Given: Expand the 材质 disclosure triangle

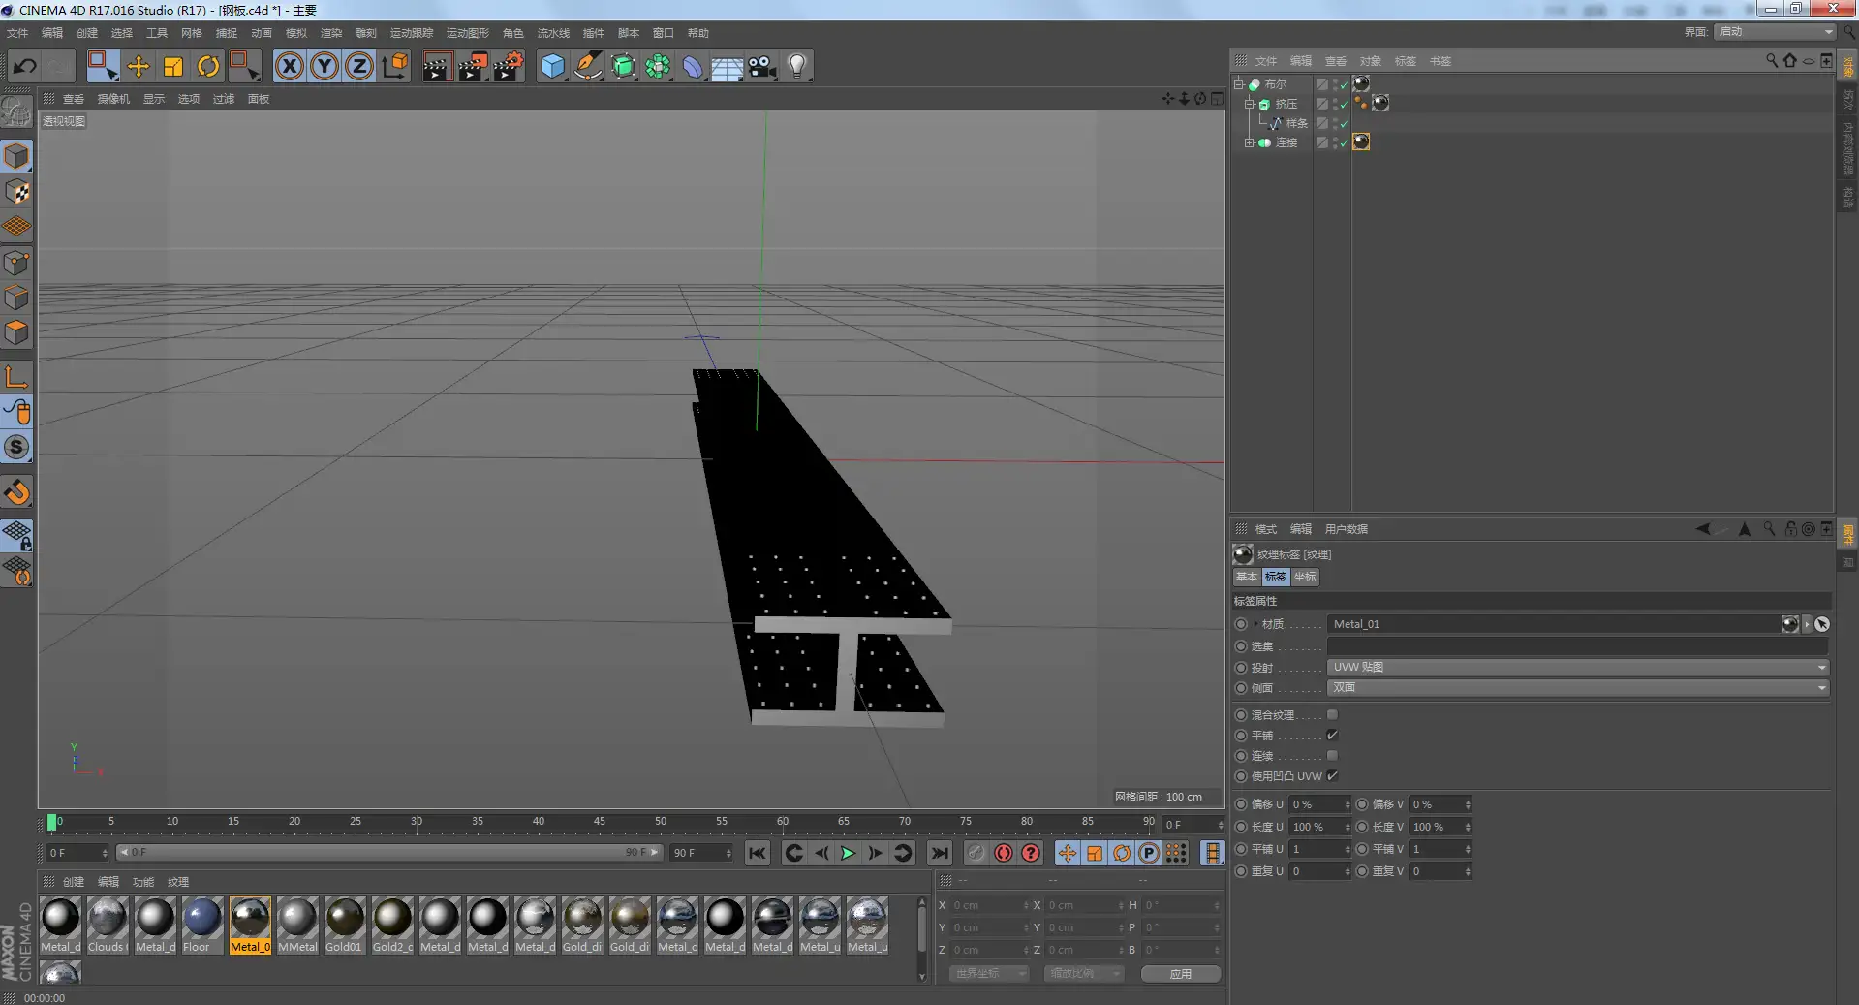Looking at the screenshot, I should pyautogui.click(x=1255, y=624).
